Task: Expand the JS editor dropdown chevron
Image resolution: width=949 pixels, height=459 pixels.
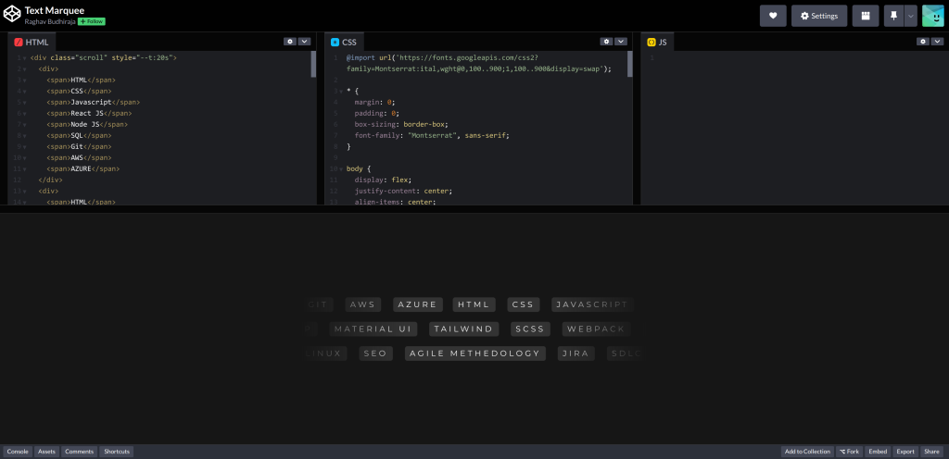Action: click(937, 42)
